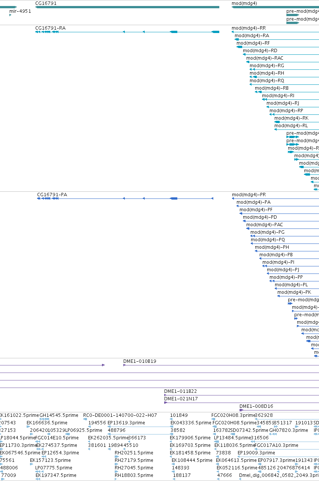Select the DME1-008D16 clone label

click(x=256, y=406)
